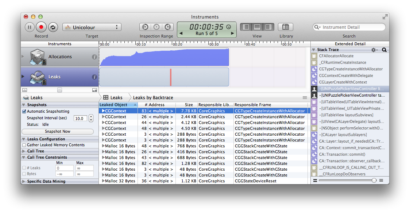Sort by the Address column header
Viewport: 410px width, 213px height.
[x=162, y=105]
